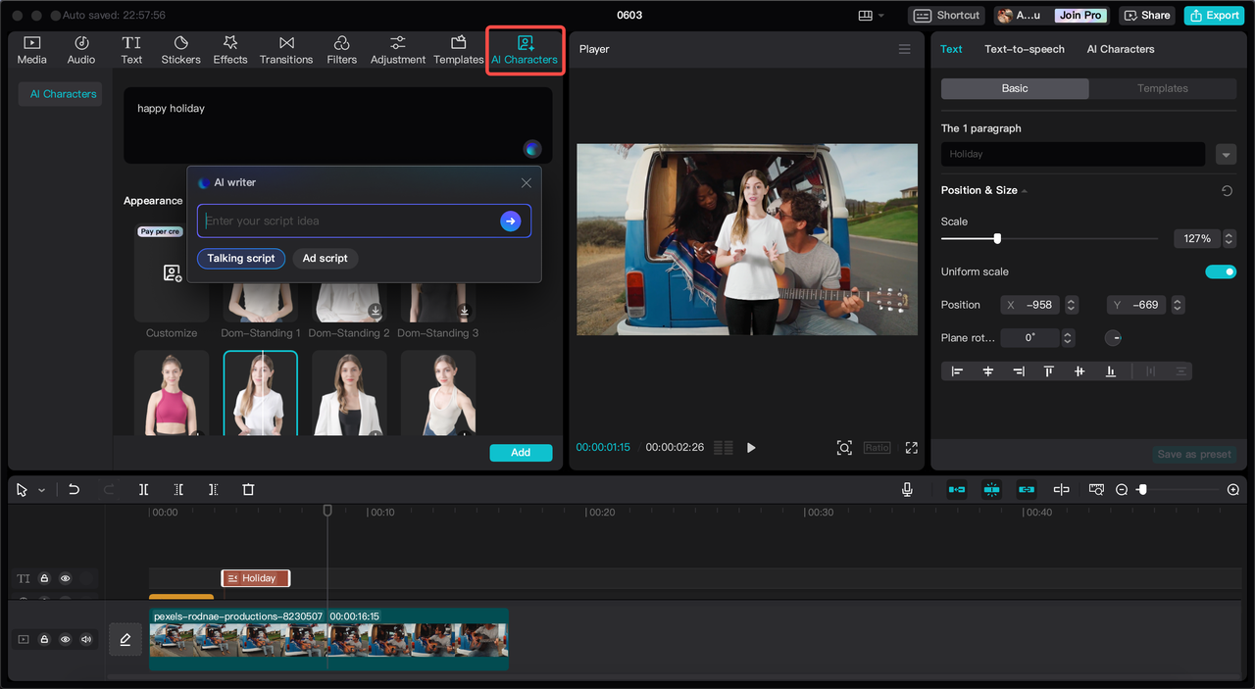The image size is (1255, 689).
Task: Open the Templates tab beside Basic
Action: coord(1162,88)
